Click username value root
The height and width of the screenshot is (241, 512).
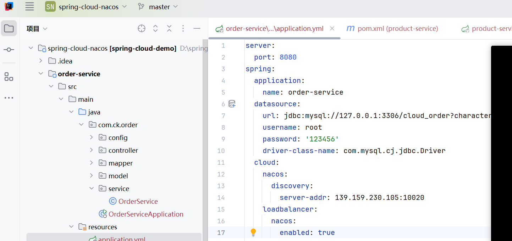(x=314, y=127)
